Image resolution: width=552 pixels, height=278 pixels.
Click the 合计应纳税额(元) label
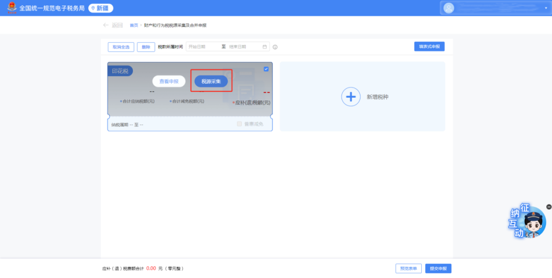[139, 101]
